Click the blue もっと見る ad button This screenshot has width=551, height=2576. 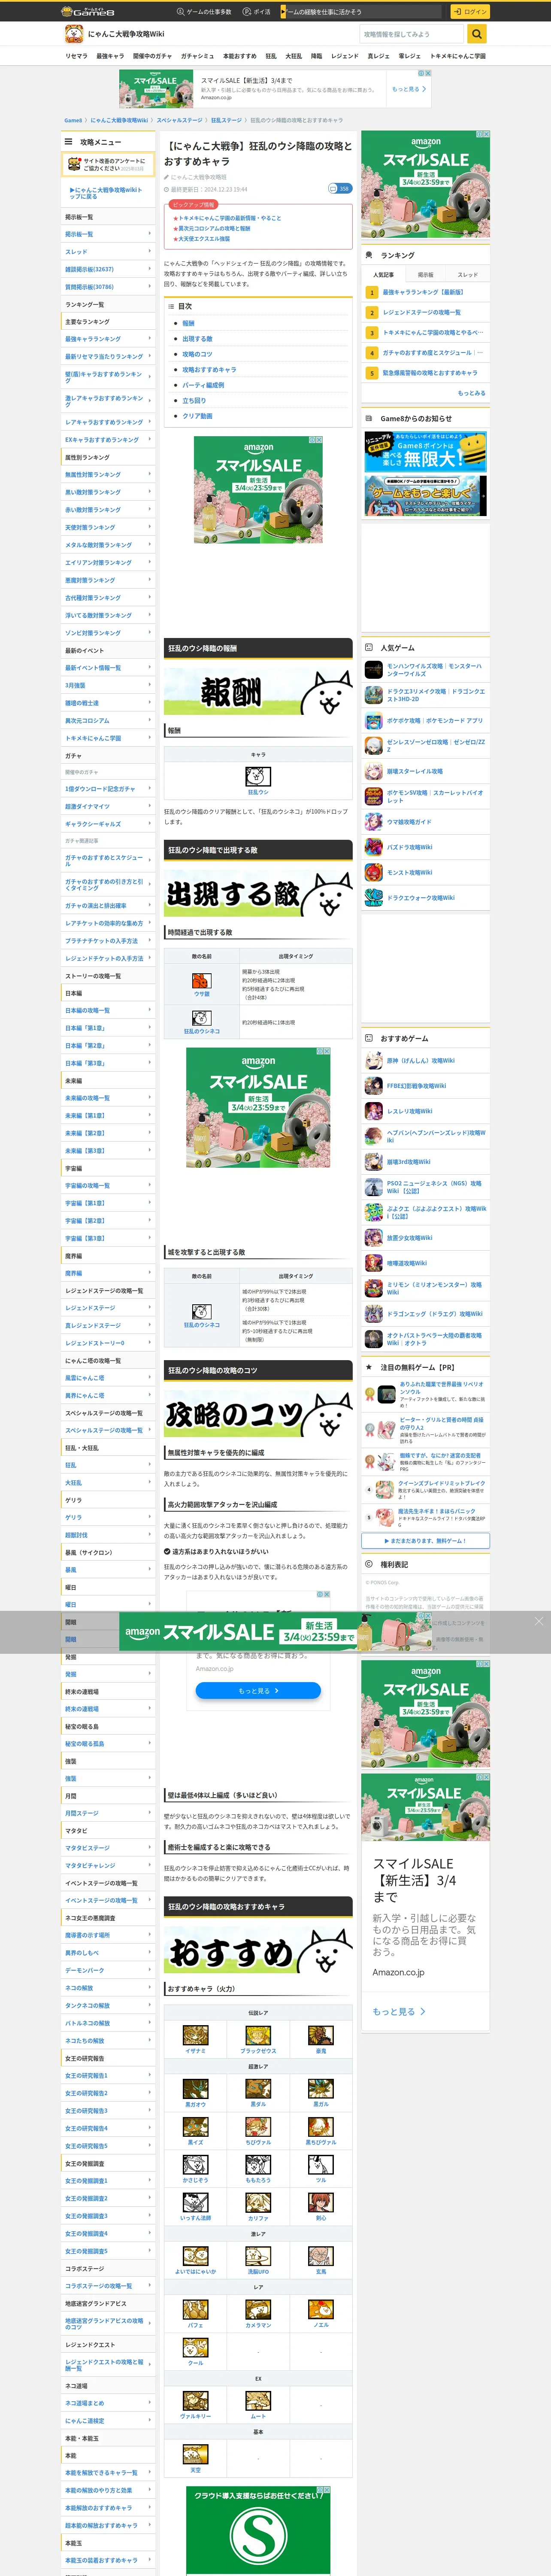tap(258, 1690)
